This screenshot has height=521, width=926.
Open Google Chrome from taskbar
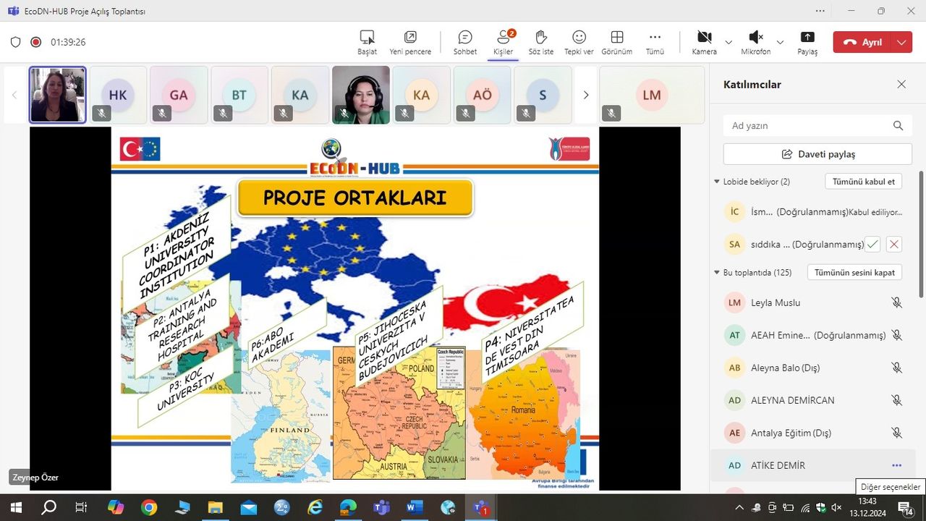pos(149,507)
